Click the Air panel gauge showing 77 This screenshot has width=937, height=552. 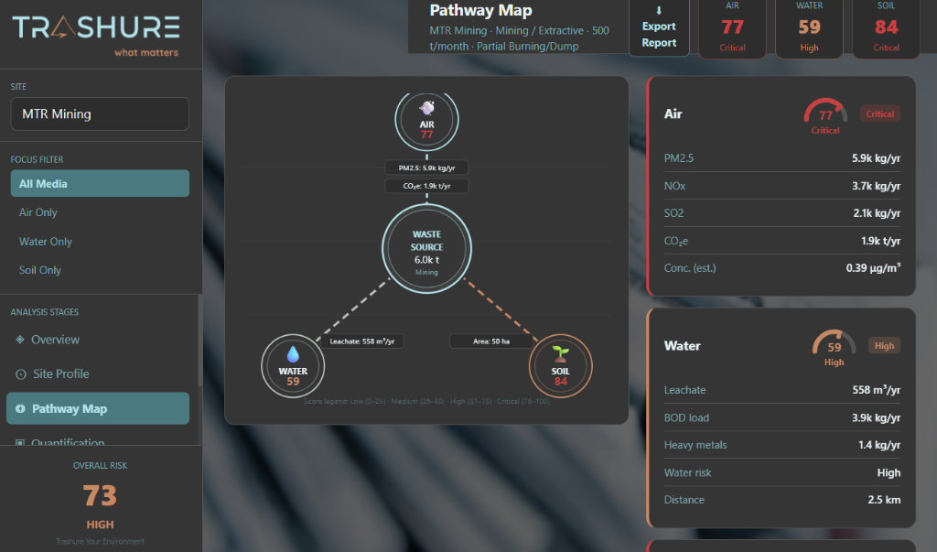(x=825, y=115)
